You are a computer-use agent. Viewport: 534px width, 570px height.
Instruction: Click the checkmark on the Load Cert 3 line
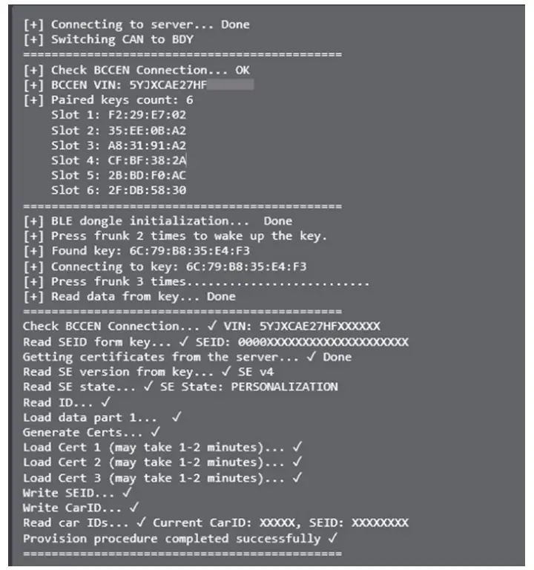click(297, 477)
